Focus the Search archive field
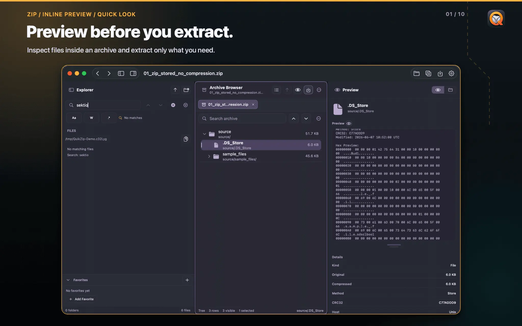Screen dimensions: 522x326 [x=242, y=118]
